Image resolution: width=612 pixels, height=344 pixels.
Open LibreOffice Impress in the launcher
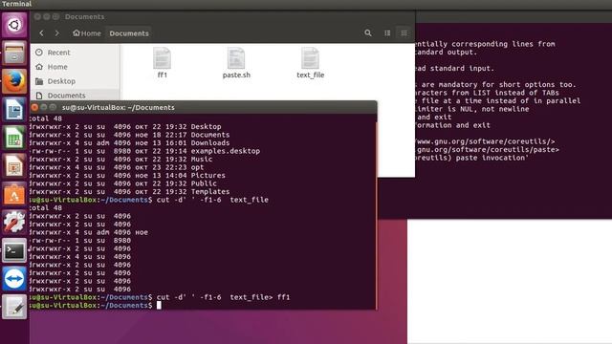(14, 166)
